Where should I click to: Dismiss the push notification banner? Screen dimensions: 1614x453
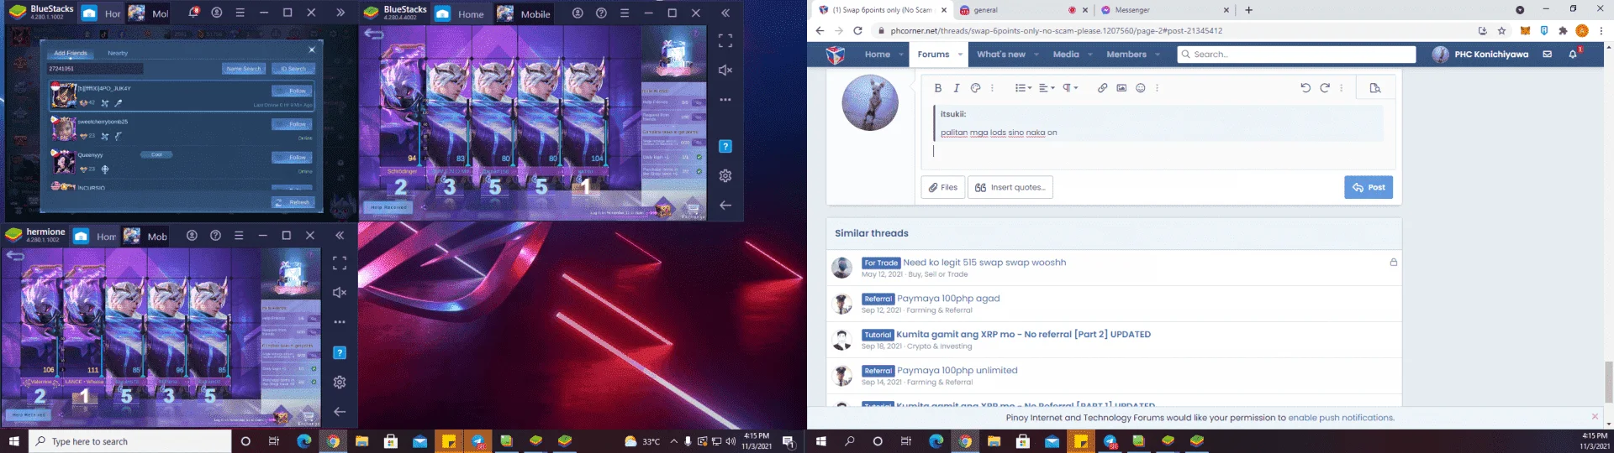coord(1595,417)
